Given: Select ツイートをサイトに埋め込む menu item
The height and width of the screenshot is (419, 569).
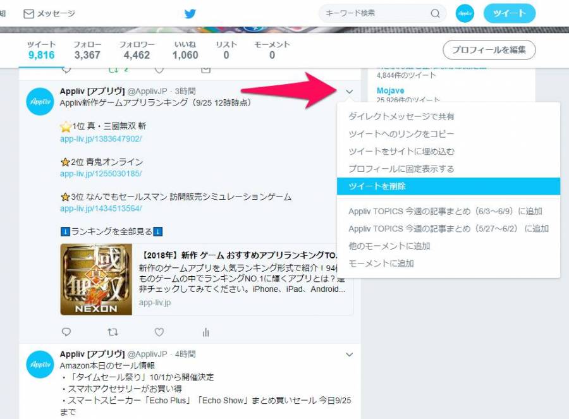Looking at the screenshot, I should tap(448, 151).
